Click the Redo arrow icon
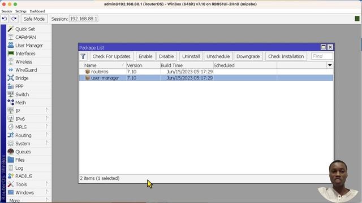Viewport: 362px width, 203px height. [x=14, y=19]
